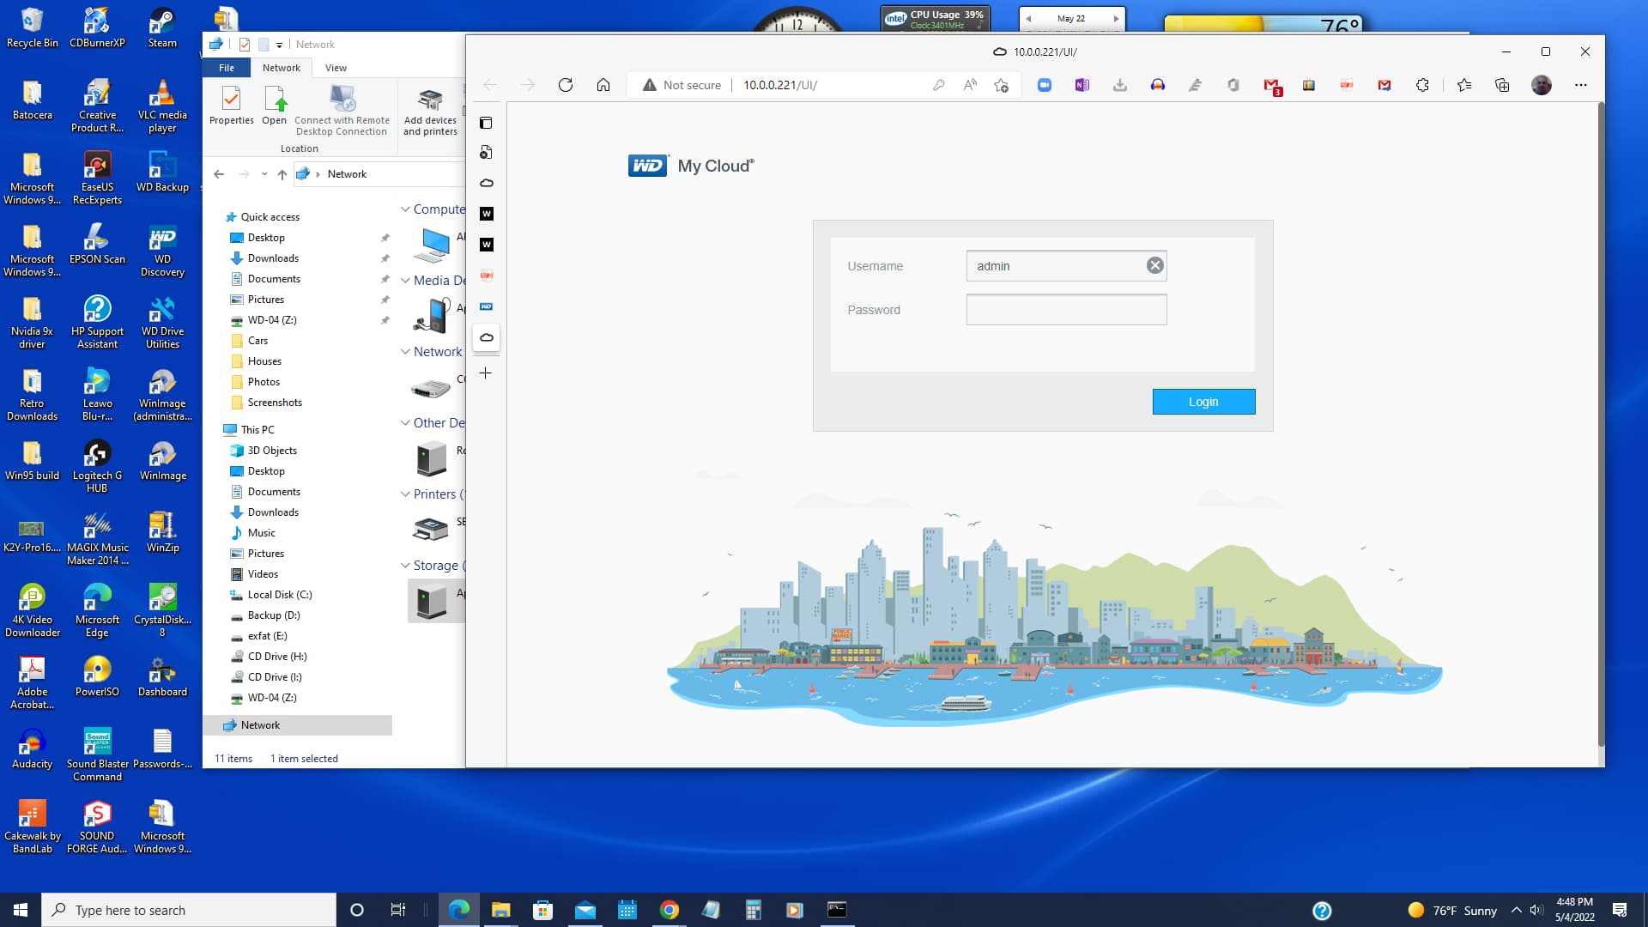The image size is (1648, 927).
Task: Select the first W vertical tab
Action: click(486, 214)
